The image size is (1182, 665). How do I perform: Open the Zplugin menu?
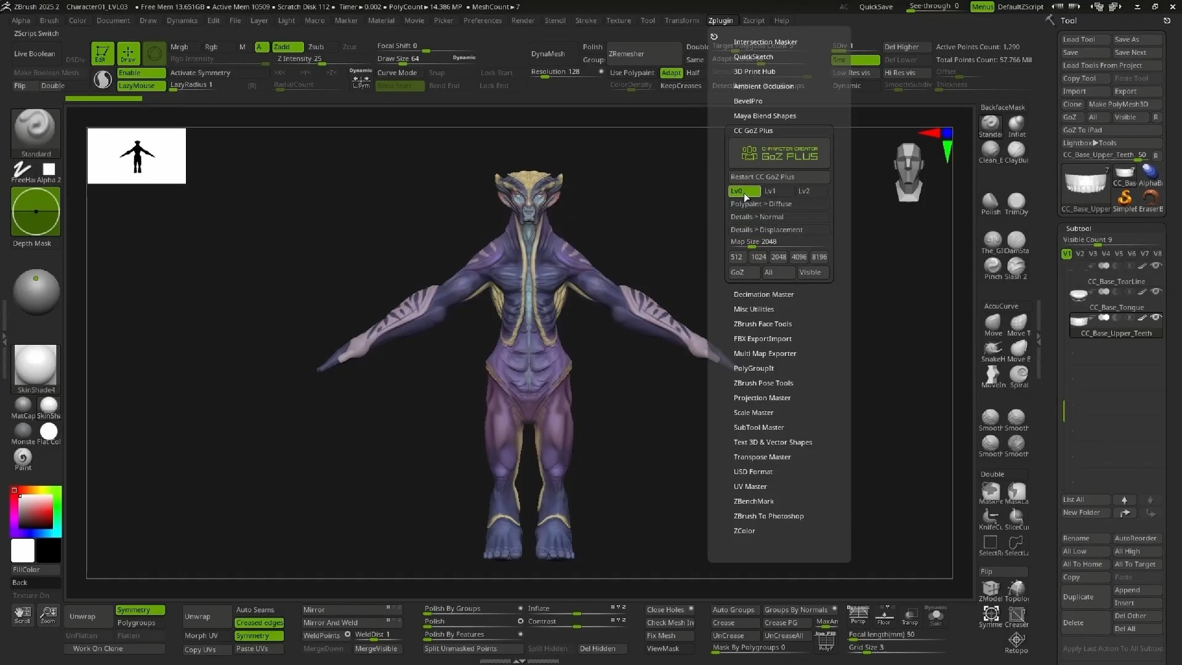[720, 20]
